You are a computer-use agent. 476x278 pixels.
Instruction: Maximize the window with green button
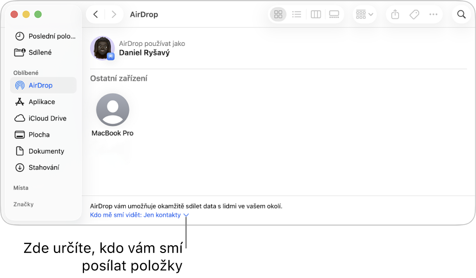tap(38, 14)
